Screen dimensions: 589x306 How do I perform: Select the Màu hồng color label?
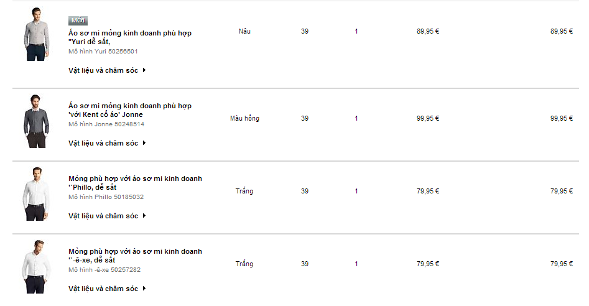click(x=244, y=118)
